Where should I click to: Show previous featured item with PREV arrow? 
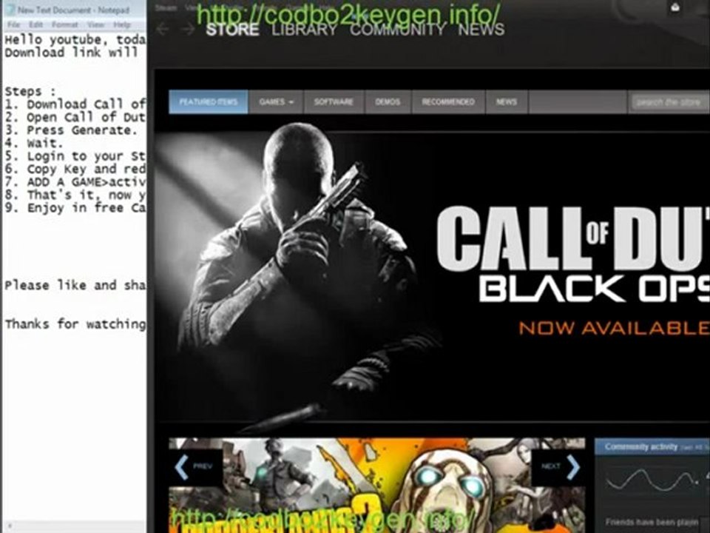(x=195, y=467)
